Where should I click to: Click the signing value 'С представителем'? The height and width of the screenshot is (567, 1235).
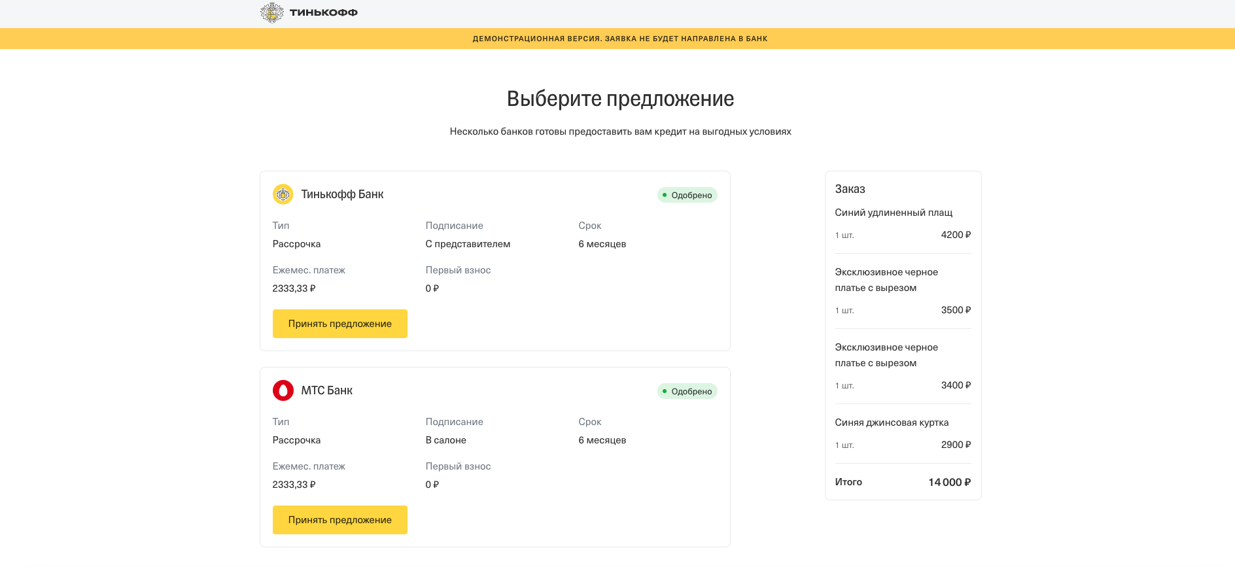tap(468, 244)
